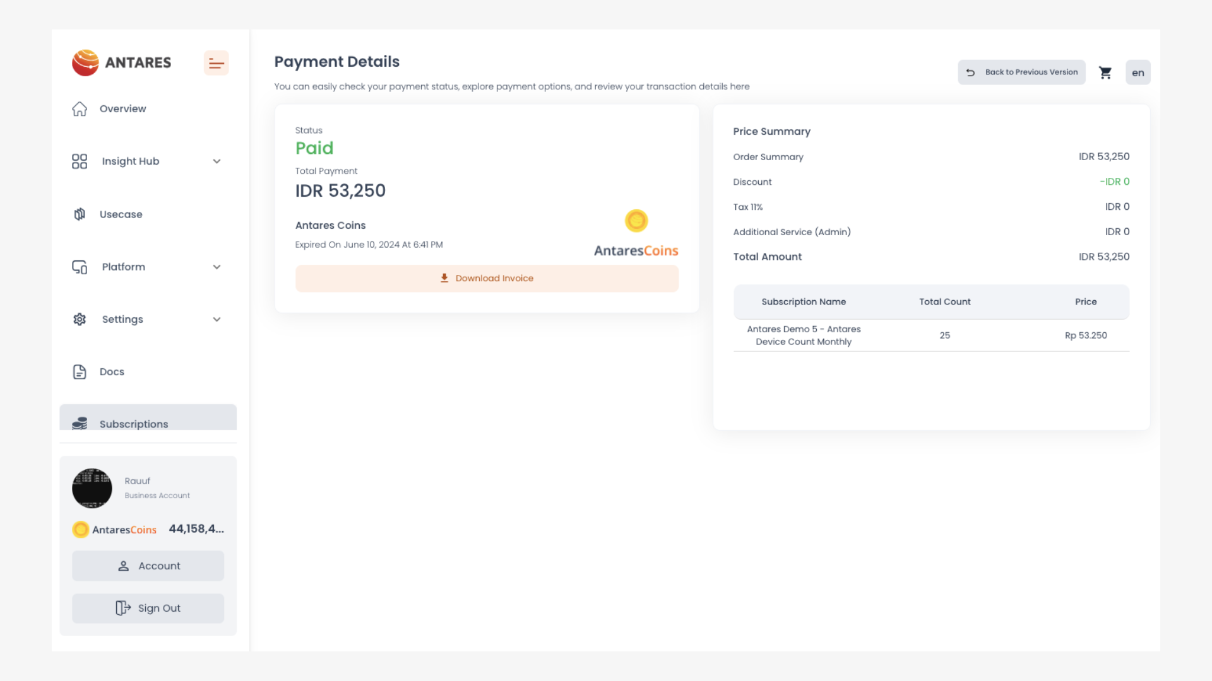Expand the Settings menu chevron

pos(217,319)
